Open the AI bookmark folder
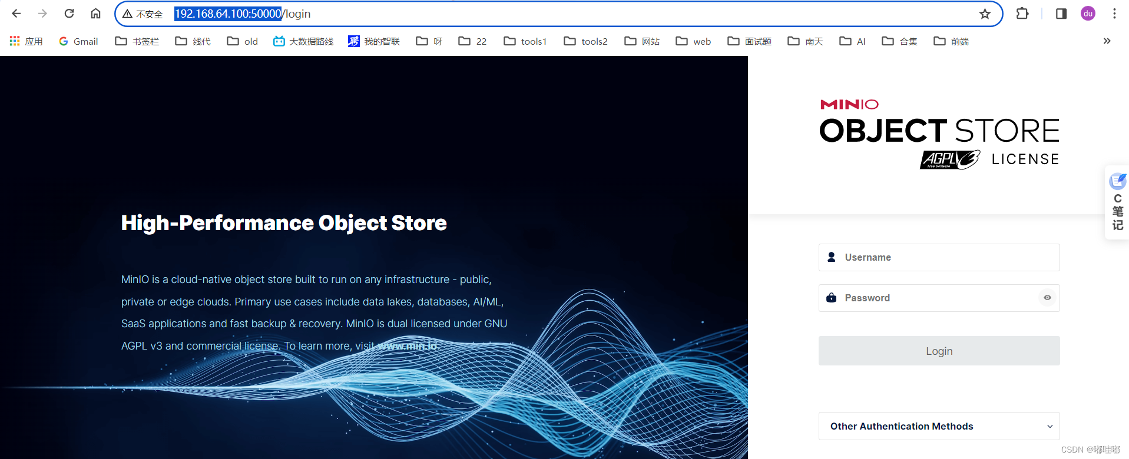This screenshot has height=459, width=1129. click(x=852, y=41)
